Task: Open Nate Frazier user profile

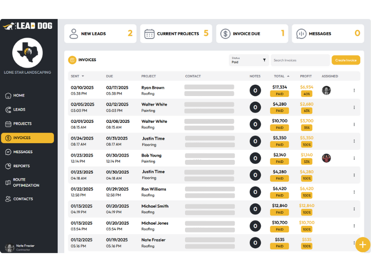Action: point(20,248)
